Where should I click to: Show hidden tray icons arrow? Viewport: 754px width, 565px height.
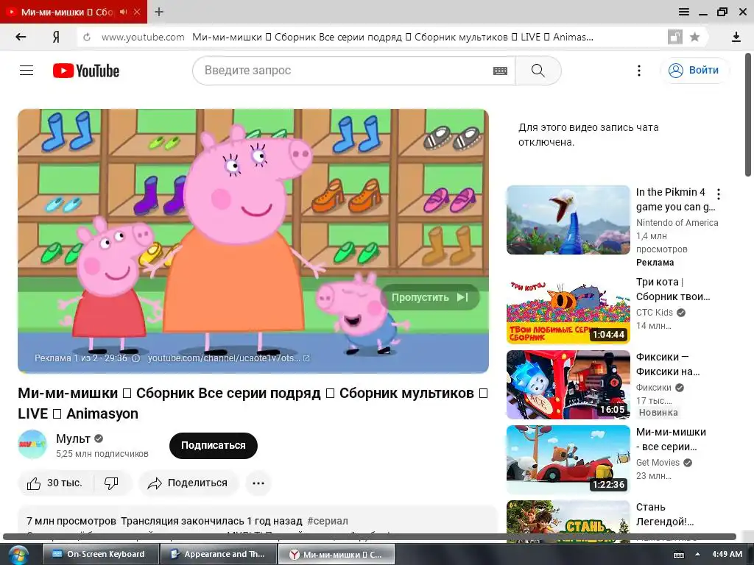click(698, 555)
